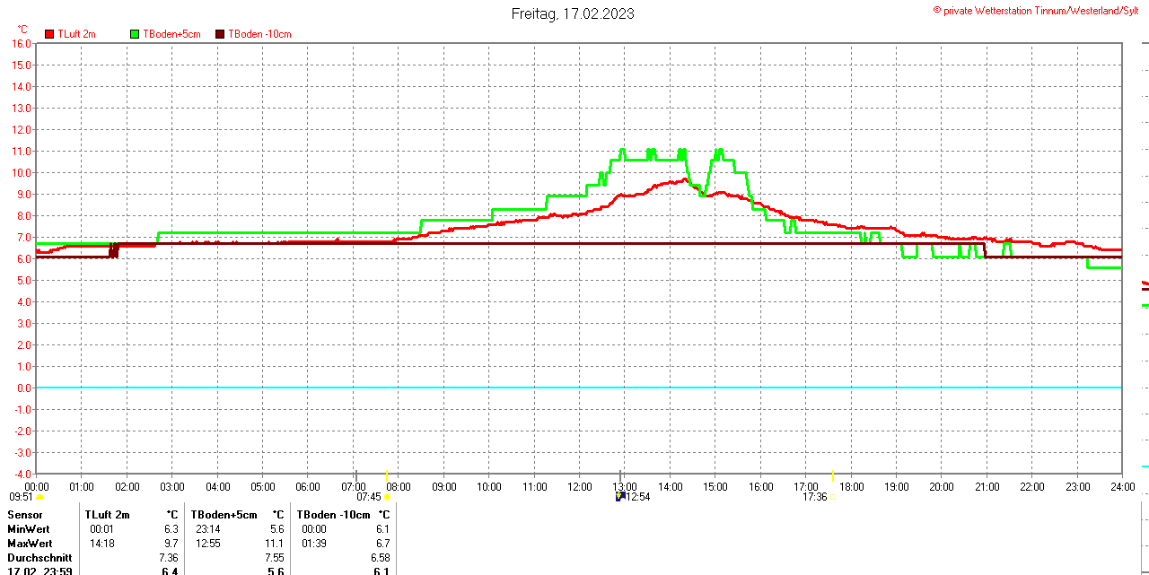Click the 12:00 tick label on time axis
The height and width of the screenshot is (575, 1149).
579,486
